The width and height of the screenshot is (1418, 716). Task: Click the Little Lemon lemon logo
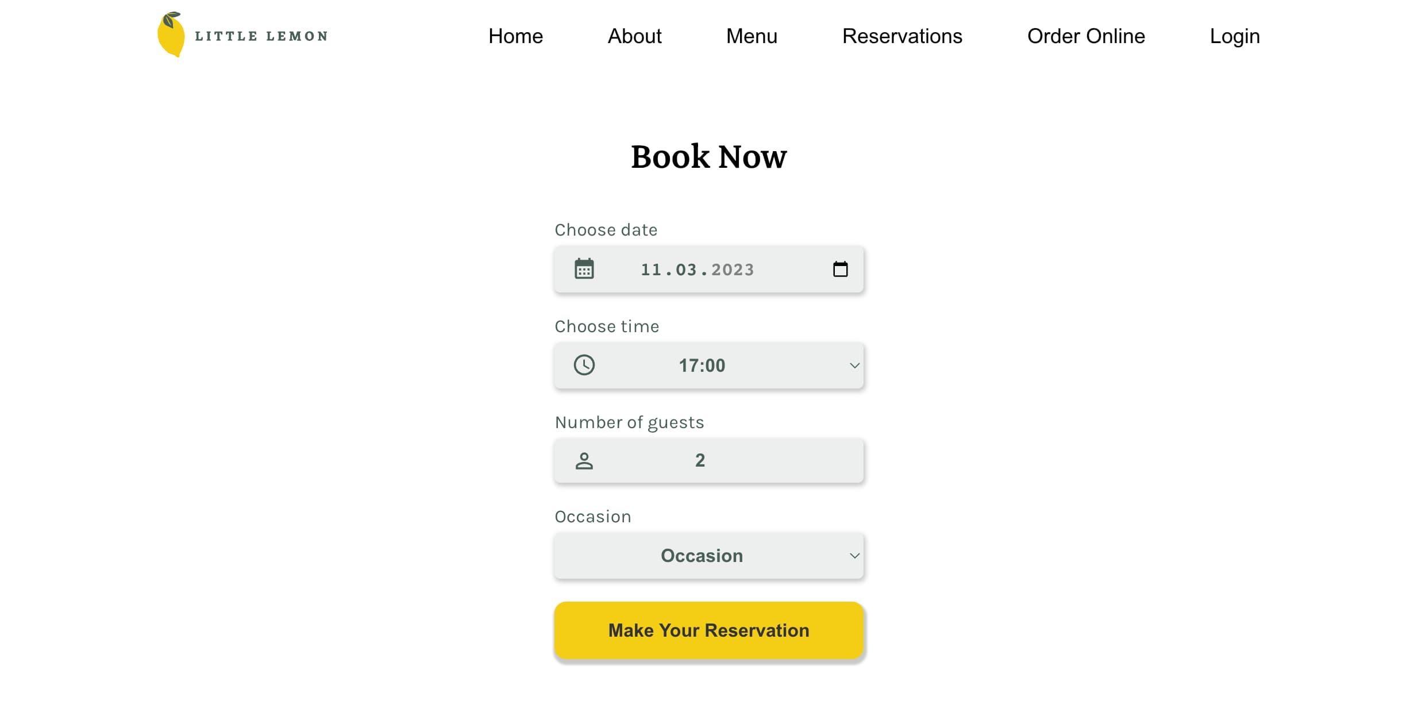coord(171,36)
